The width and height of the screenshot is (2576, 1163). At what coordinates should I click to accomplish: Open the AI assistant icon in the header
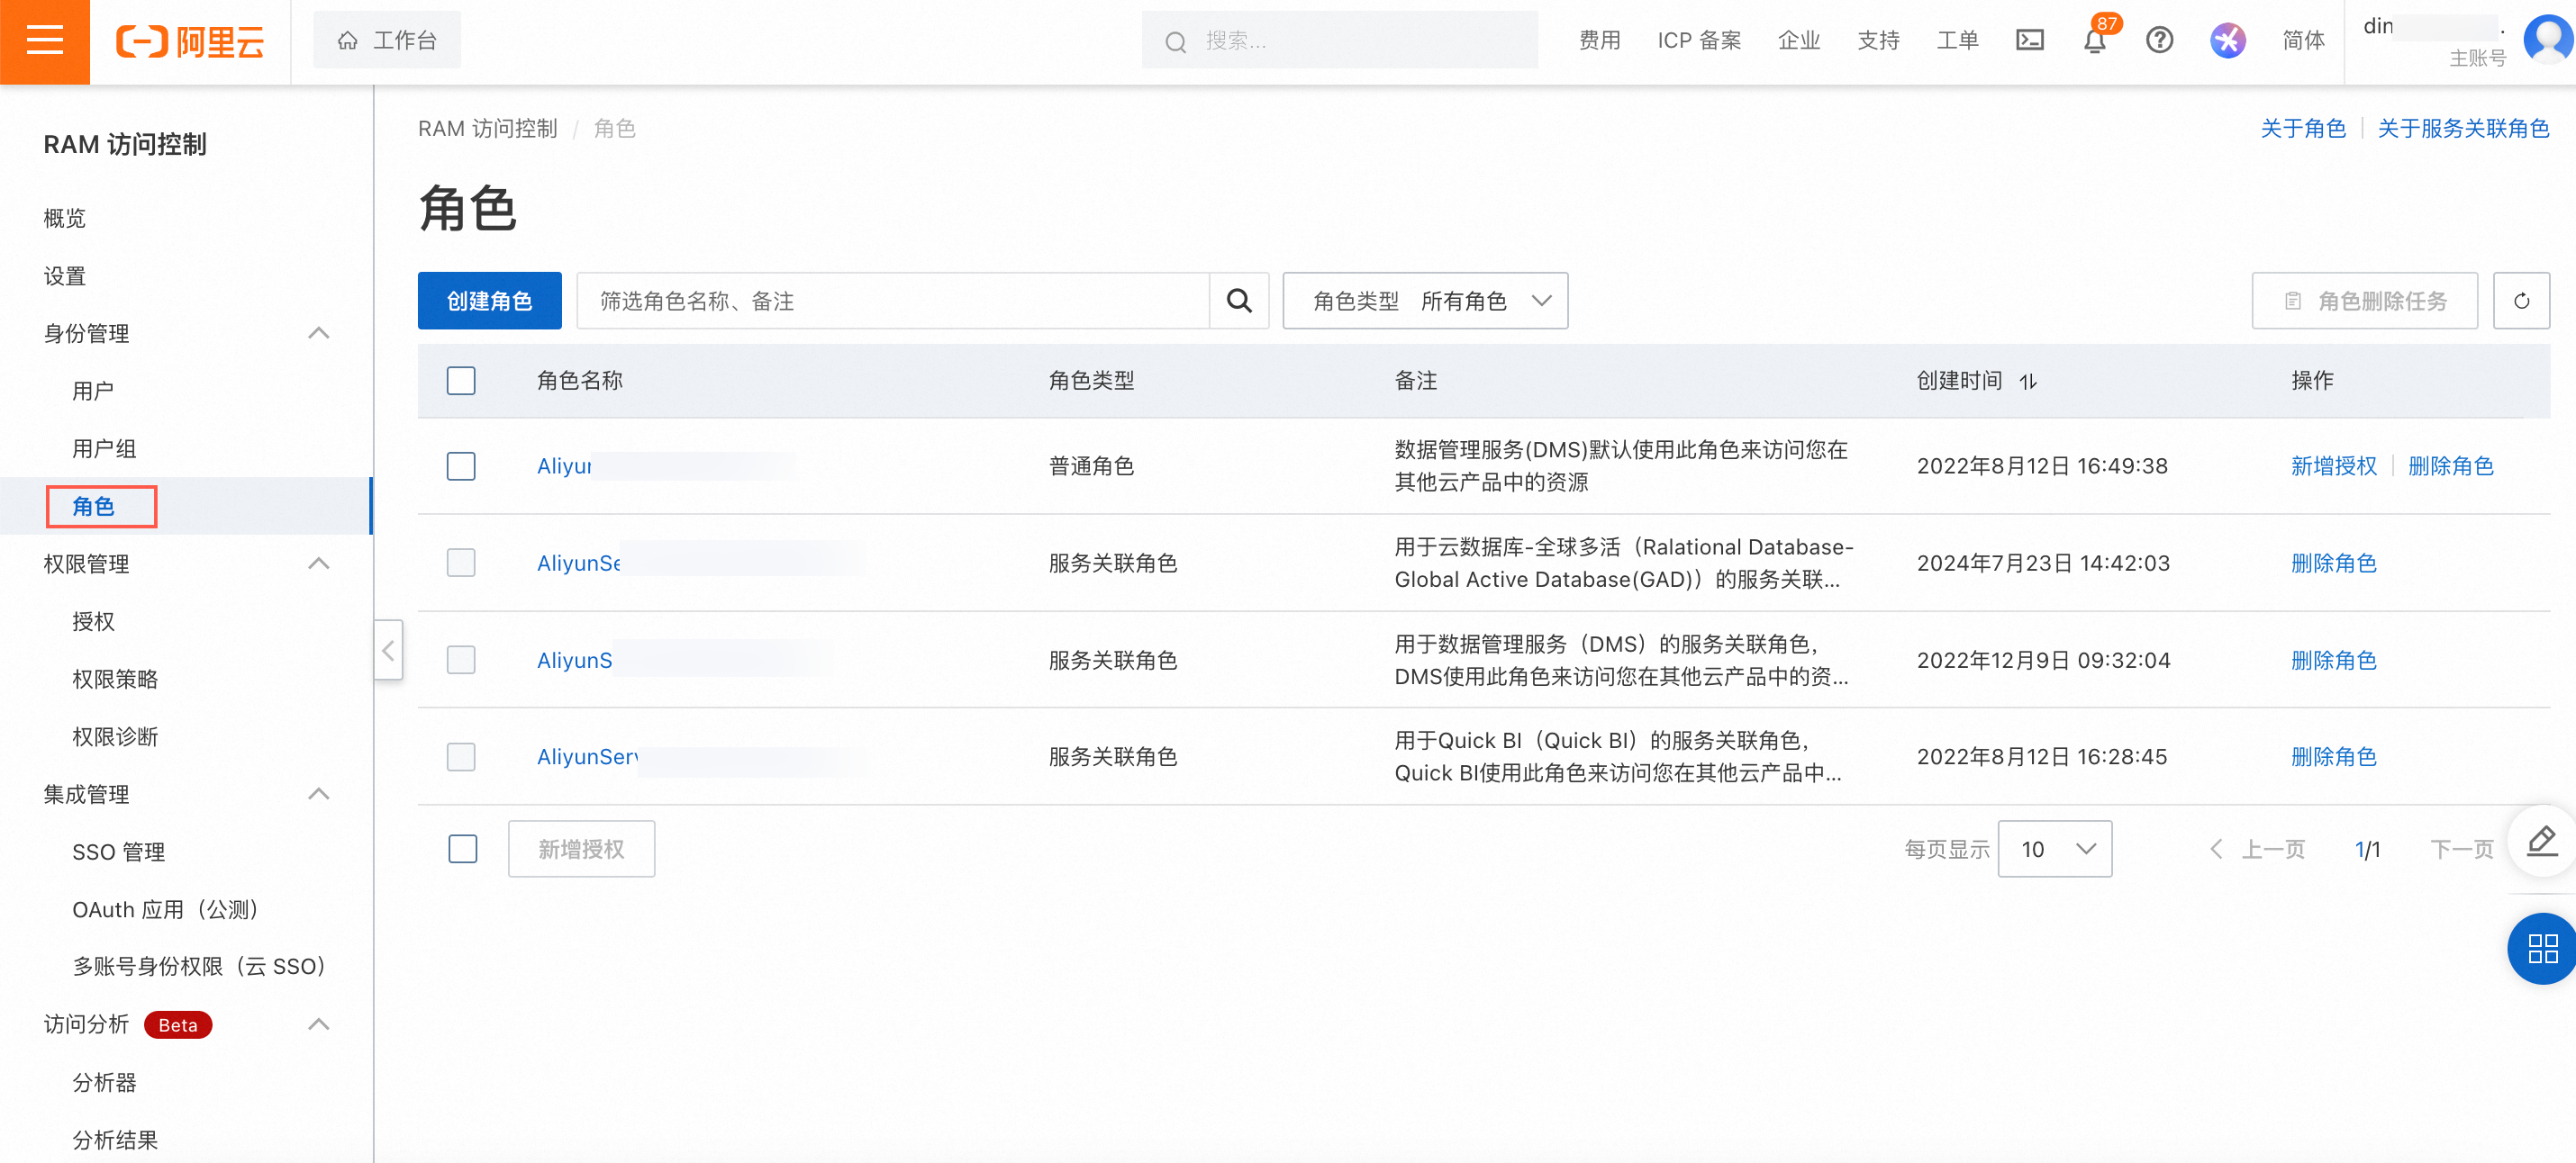point(2227,41)
